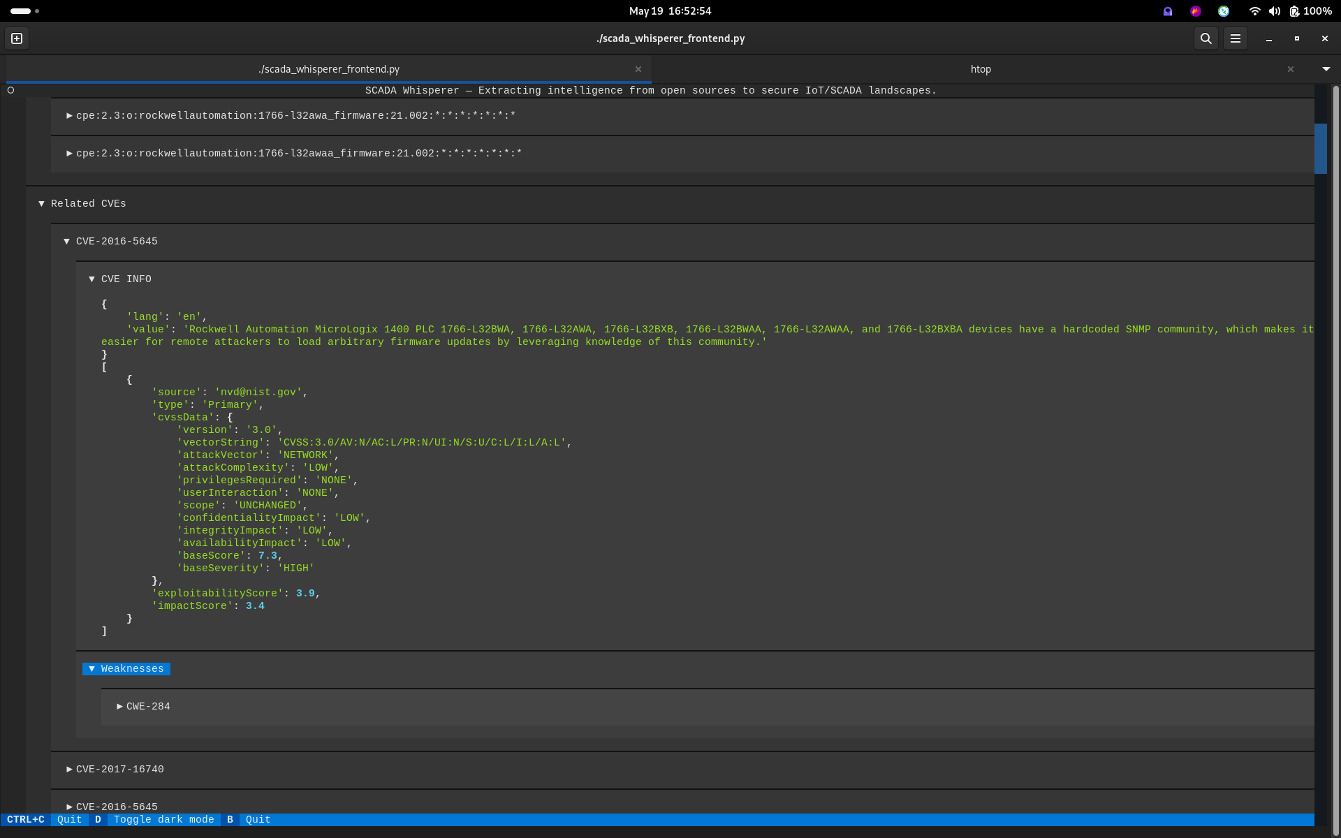Click the exploitabilityScore value 3.9

[305, 594]
